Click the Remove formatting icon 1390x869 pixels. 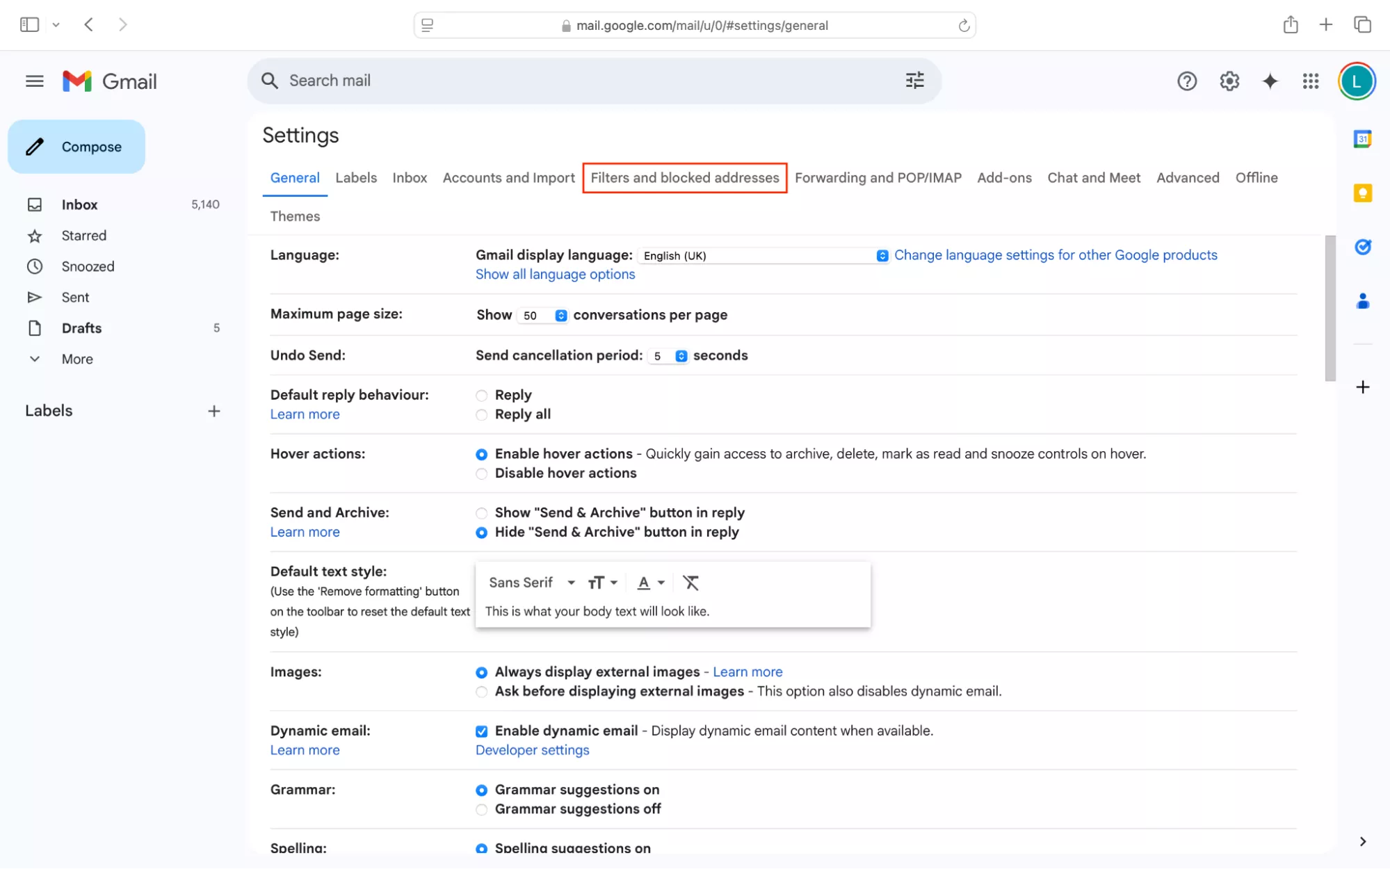tap(690, 583)
